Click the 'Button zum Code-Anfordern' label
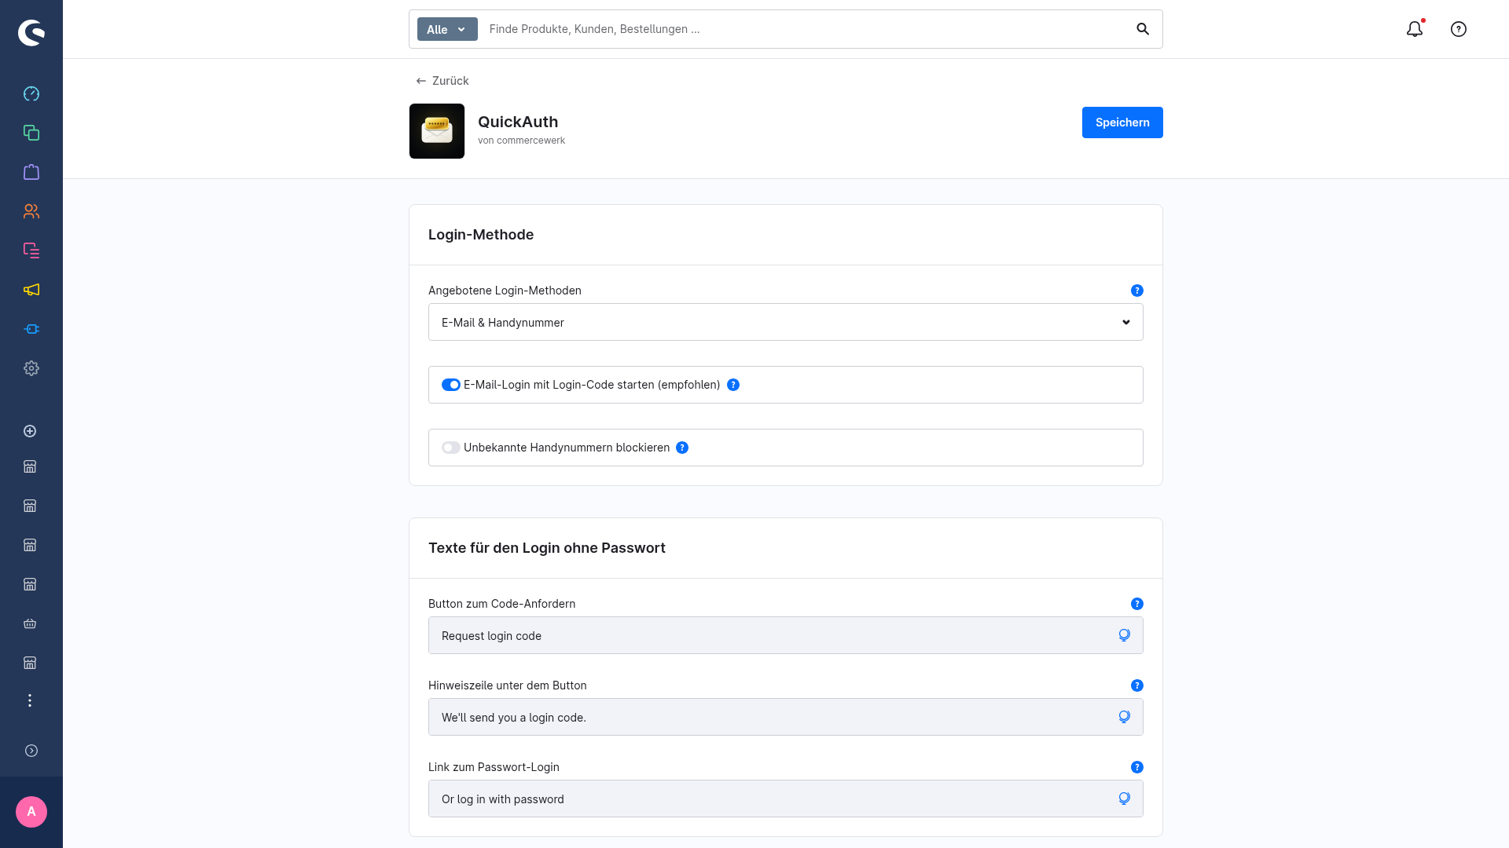This screenshot has width=1509, height=848. pyautogui.click(x=501, y=604)
